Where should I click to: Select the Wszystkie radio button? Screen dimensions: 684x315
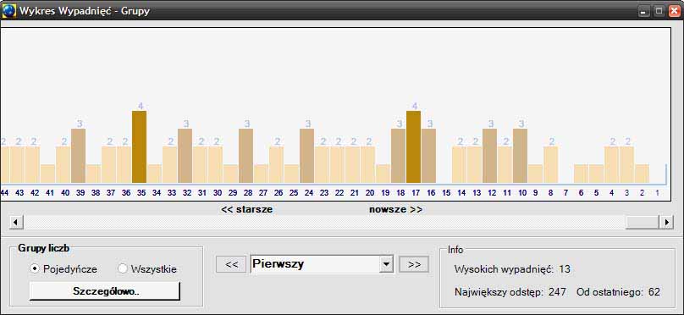(x=123, y=268)
